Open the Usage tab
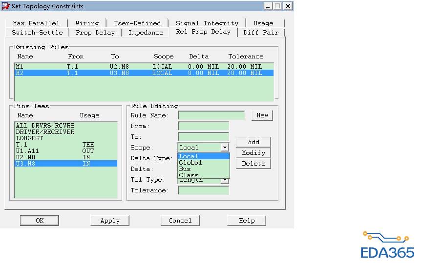Image resolution: width=422 pixels, height=263 pixels. point(263,23)
